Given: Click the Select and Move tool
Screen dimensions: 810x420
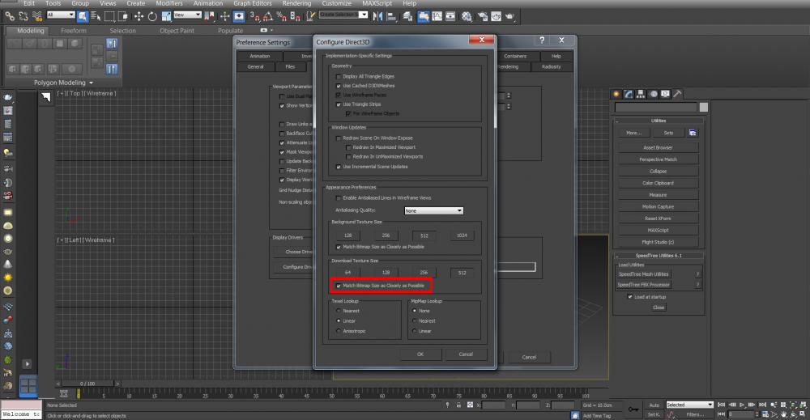Looking at the screenshot, I should click(139, 15).
